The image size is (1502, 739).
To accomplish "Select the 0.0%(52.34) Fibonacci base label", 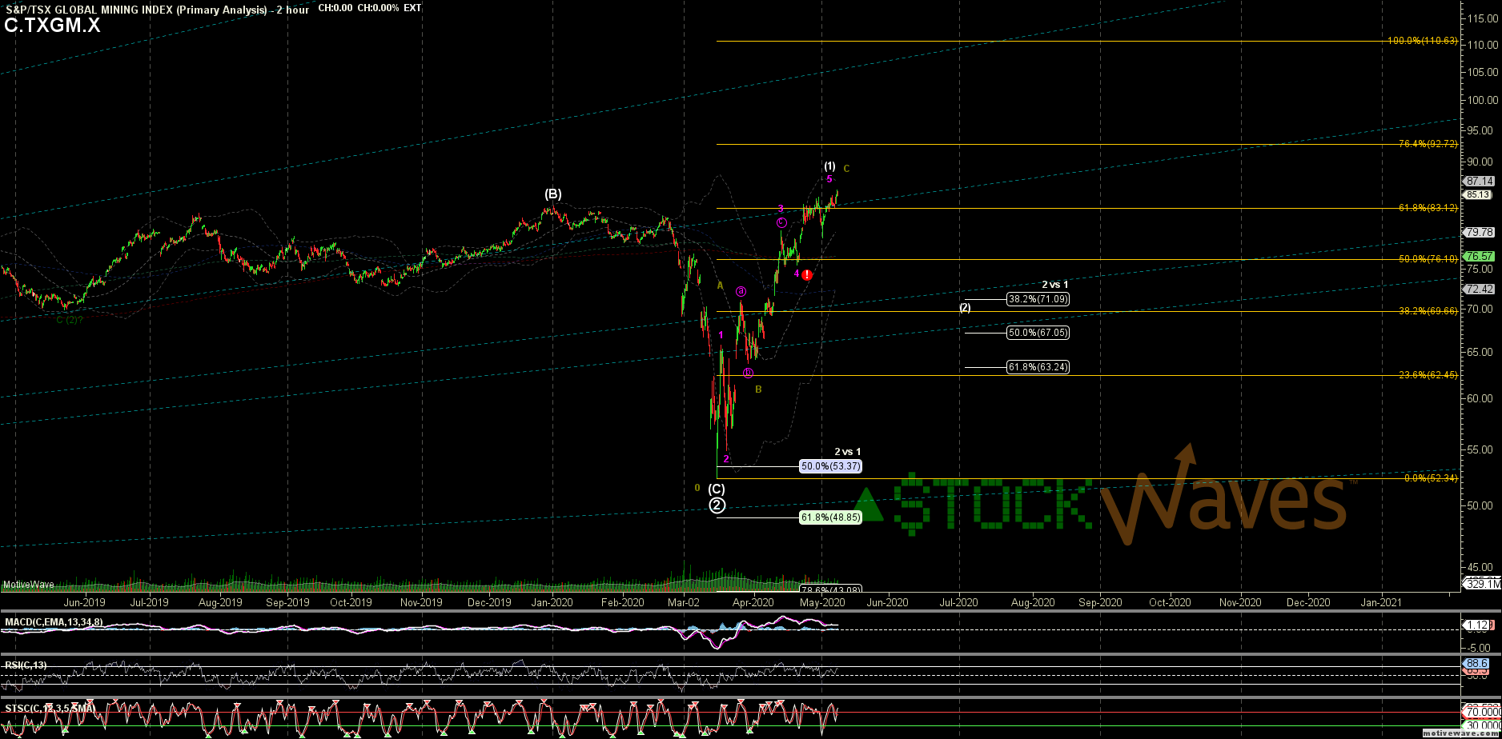I will coord(1431,478).
